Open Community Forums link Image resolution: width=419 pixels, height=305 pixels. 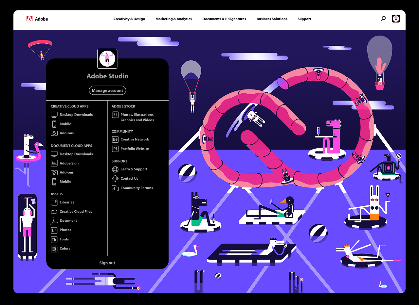137,188
